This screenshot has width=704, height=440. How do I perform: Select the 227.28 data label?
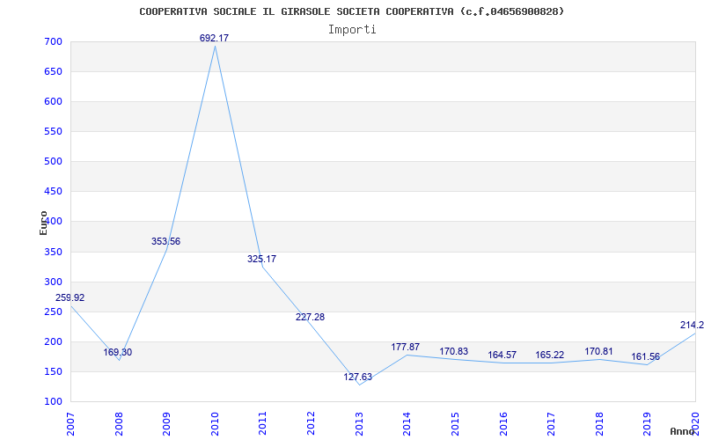tap(310, 317)
